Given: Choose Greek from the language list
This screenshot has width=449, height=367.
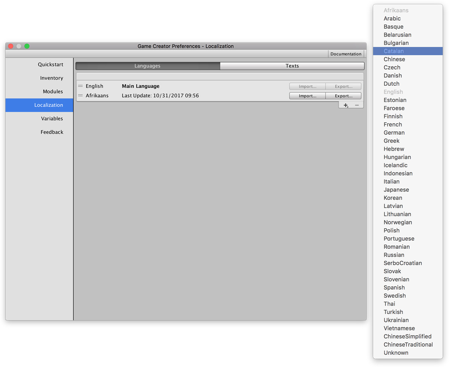Looking at the screenshot, I should point(408,141).
